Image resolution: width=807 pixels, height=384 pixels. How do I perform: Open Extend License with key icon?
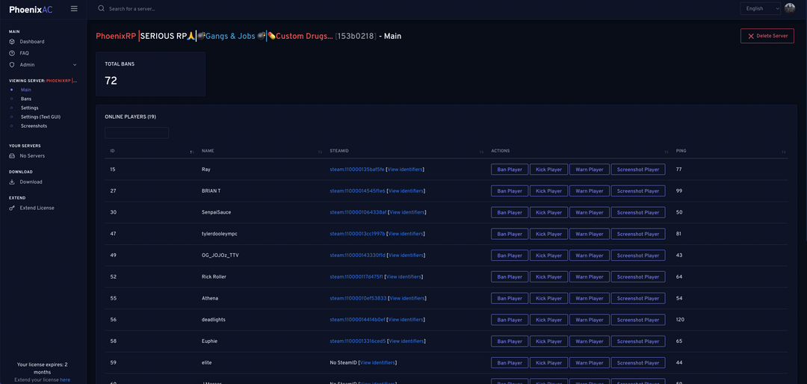37,208
